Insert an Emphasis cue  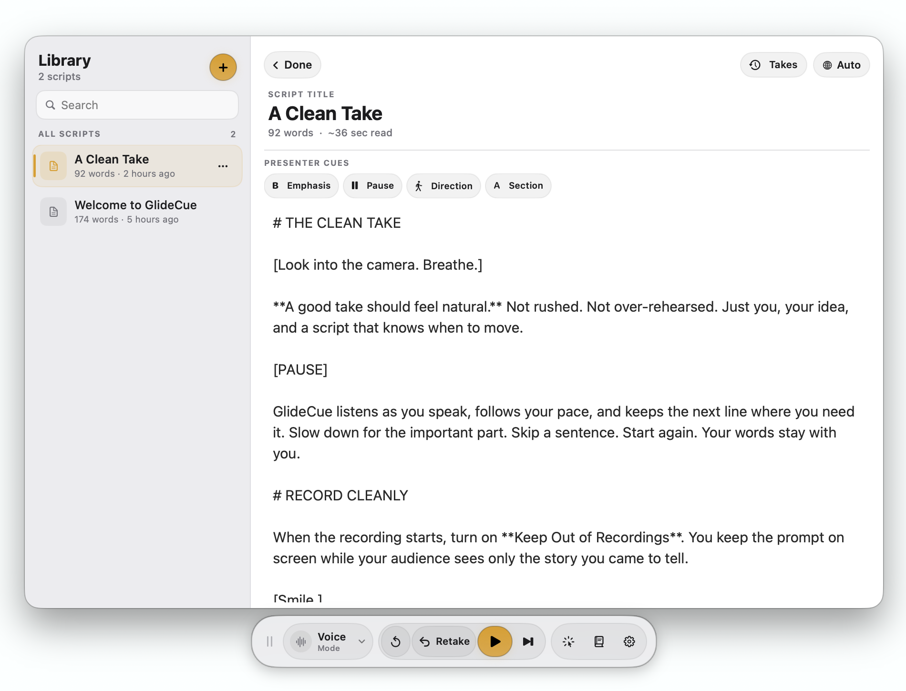tap(301, 186)
